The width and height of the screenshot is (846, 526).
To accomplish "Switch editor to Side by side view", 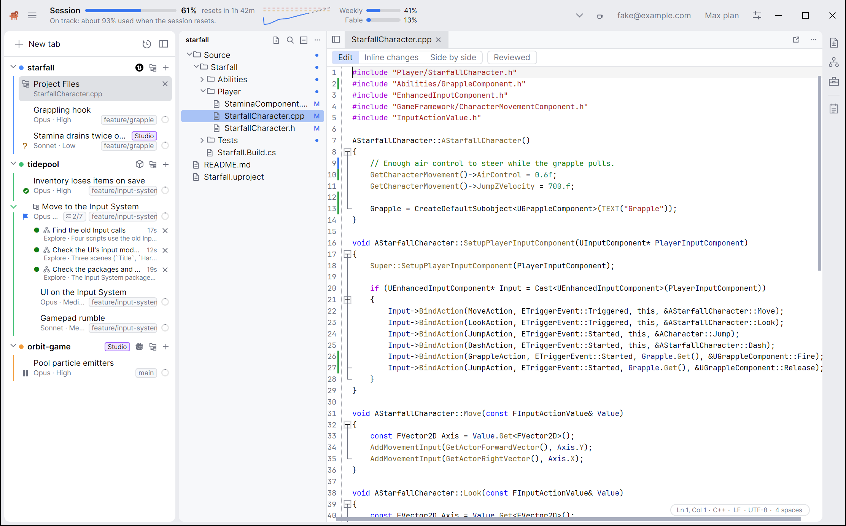I will (x=453, y=57).
